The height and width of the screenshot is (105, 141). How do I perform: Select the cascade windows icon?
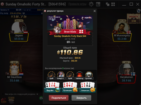[x=107, y=4]
